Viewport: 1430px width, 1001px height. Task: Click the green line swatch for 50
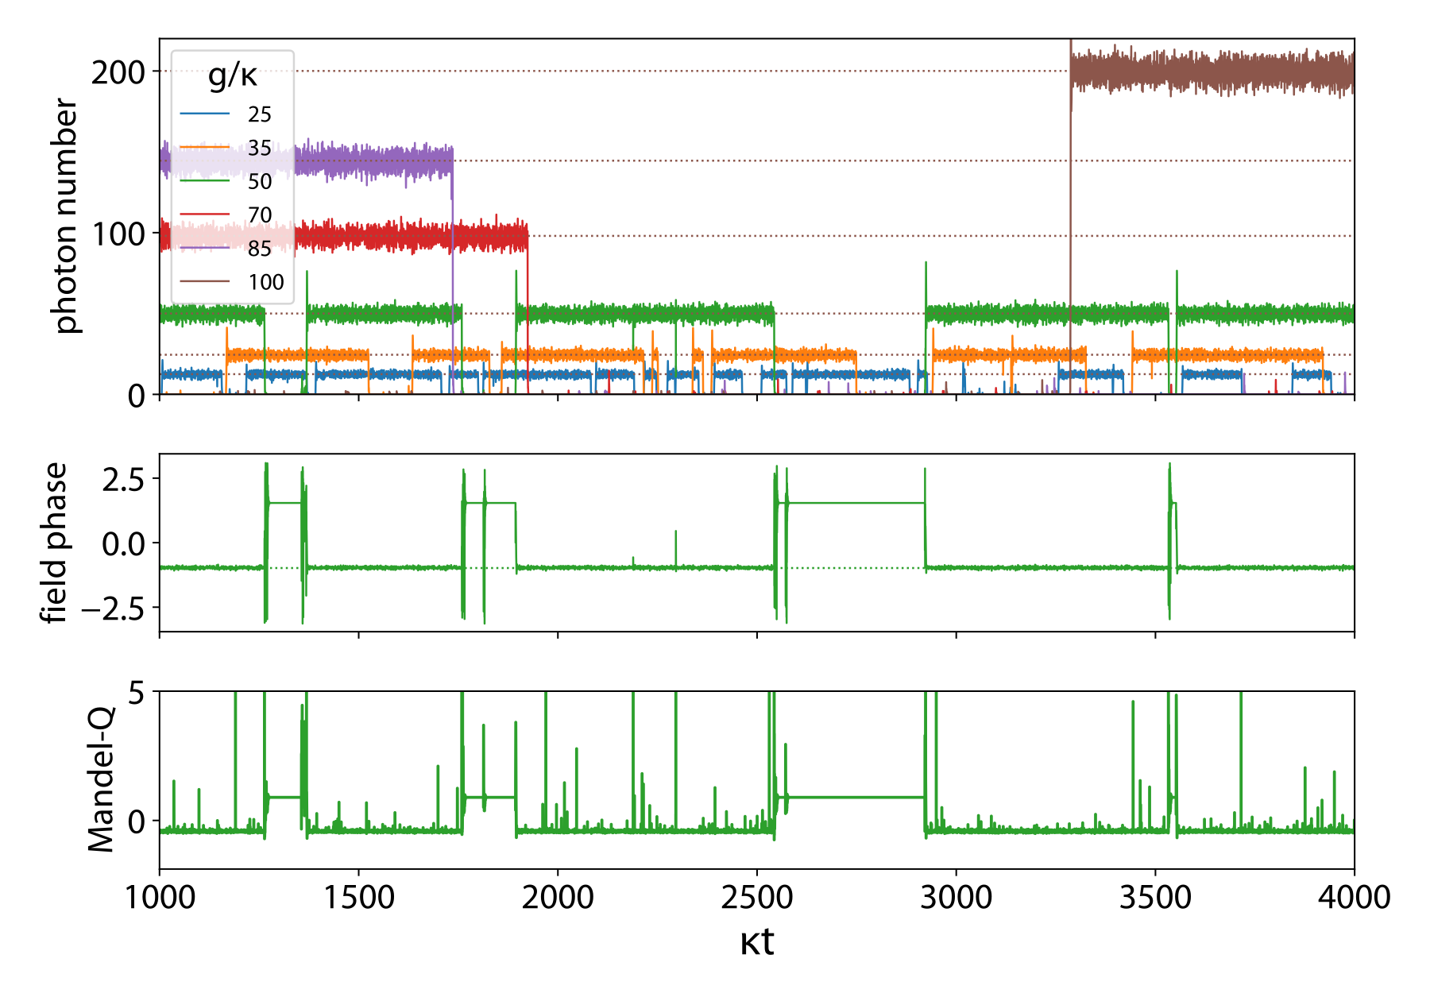tap(205, 181)
